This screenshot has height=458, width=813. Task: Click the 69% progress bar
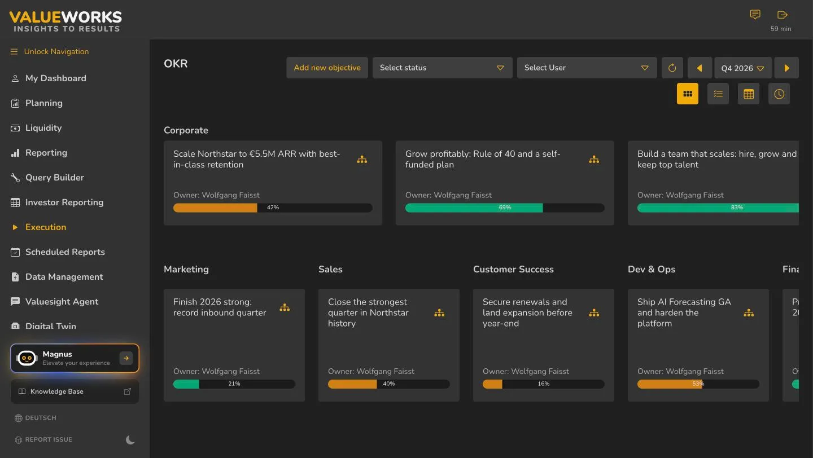[x=505, y=208]
